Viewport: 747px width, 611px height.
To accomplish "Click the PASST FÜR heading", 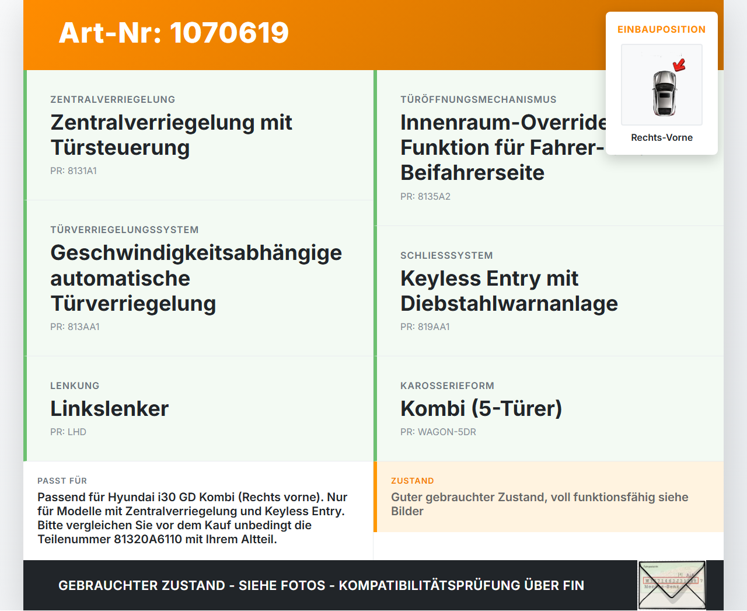I will 62,481.
